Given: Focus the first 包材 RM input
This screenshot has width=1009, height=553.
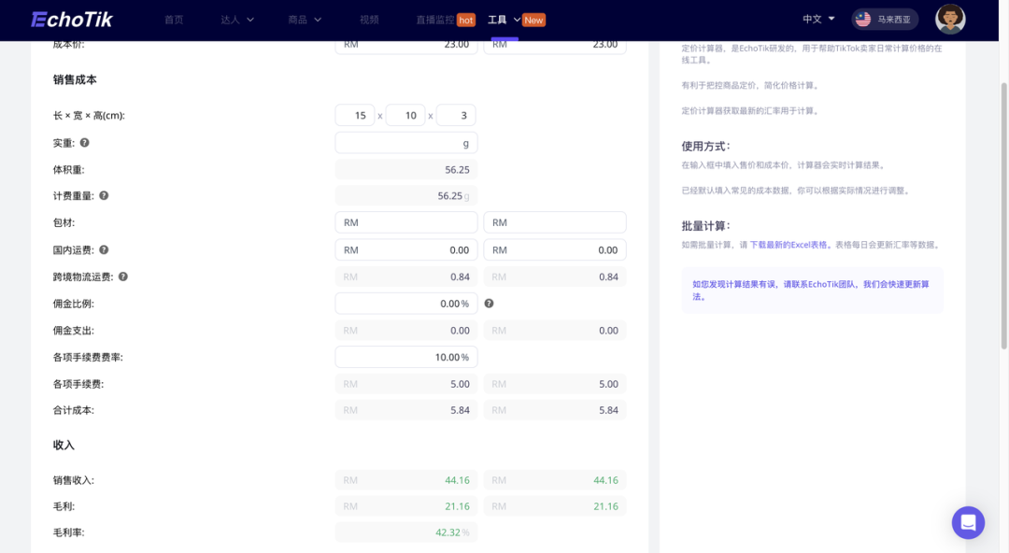Looking at the screenshot, I should point(406,222).
